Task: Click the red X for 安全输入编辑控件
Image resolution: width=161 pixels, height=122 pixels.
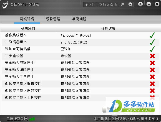Action: pyautogui.click(x=152, y=70)
